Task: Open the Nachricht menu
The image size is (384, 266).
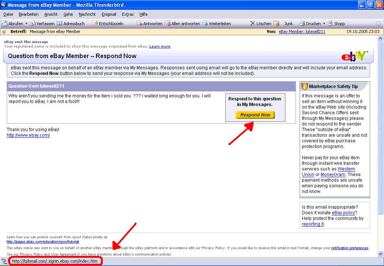Action: coord(87,14)
